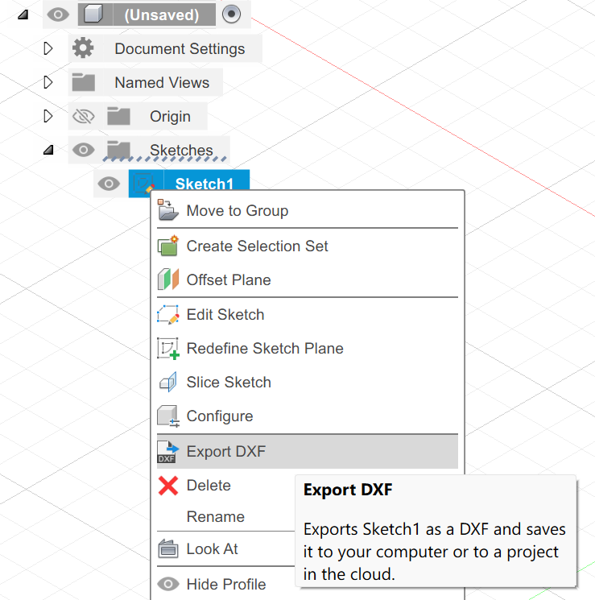Expand the Named Views folder
This screenshot has height=600, width=595.
pyautogui.click(x=48, y=82)
